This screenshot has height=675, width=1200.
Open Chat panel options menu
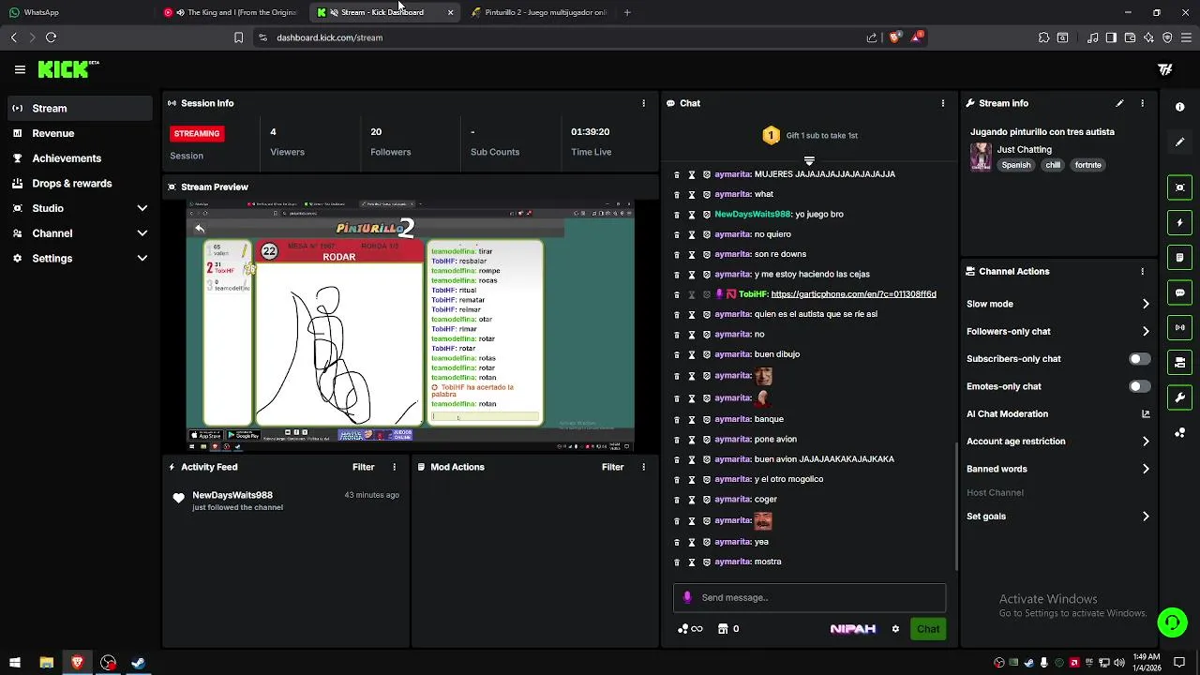(x=943, y=103)
